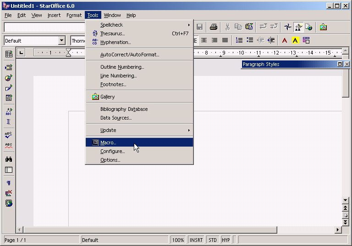
Task: Click the Page 1 / 1 status field
Action: tap(42, 240)
